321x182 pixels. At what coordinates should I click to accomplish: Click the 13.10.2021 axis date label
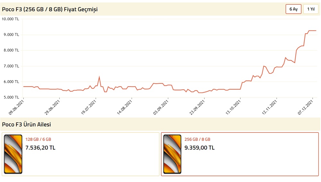[233, 107]
